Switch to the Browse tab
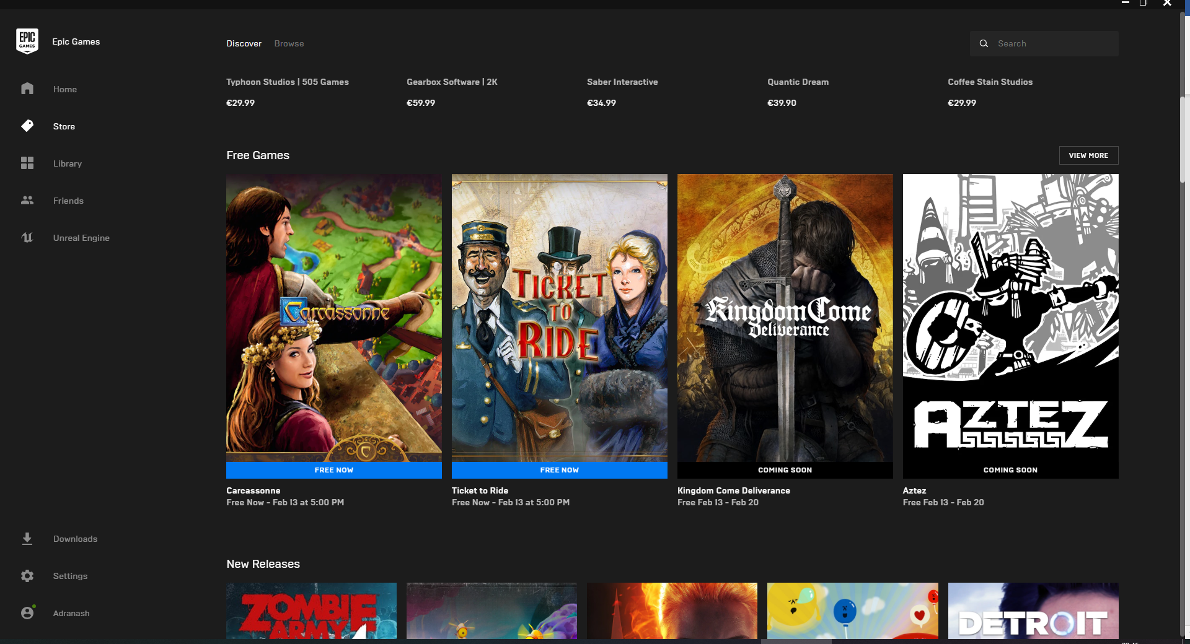 (x=289, y=43)
